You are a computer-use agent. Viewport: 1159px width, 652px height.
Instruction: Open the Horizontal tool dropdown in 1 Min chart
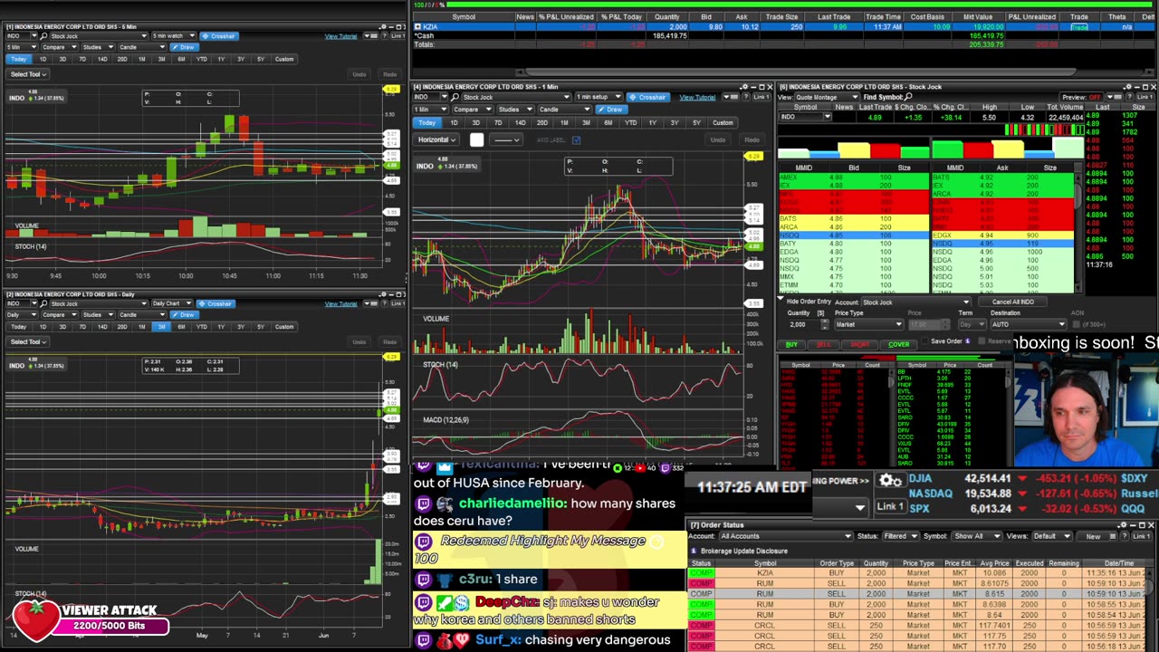436,140
